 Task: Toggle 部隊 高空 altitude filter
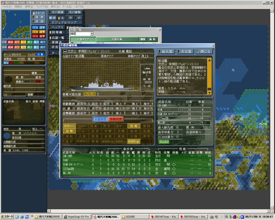[x=17, y=47]
